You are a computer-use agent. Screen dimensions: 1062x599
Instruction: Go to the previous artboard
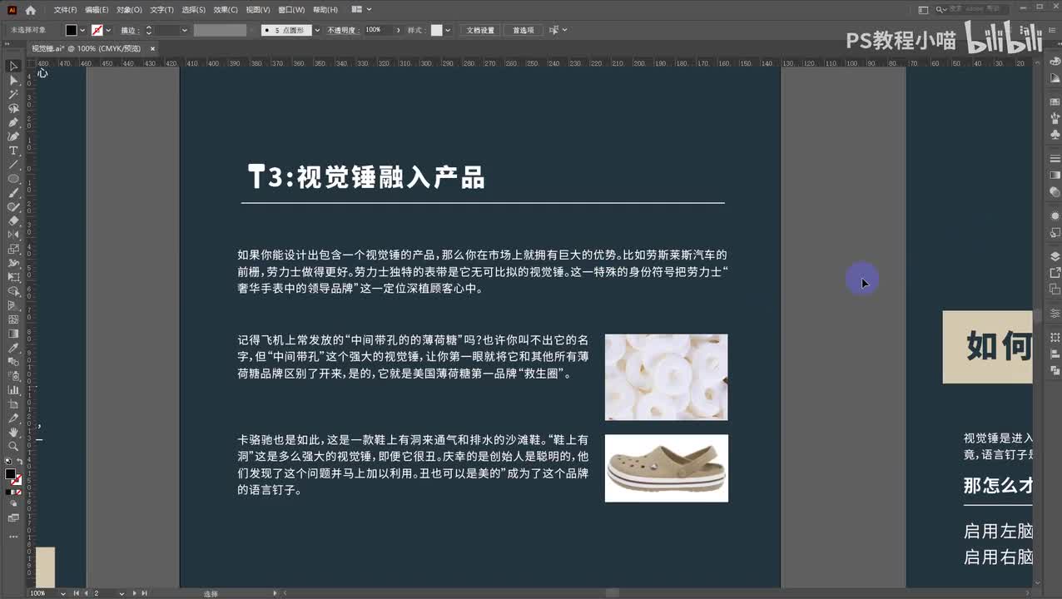tap(86, 593)
